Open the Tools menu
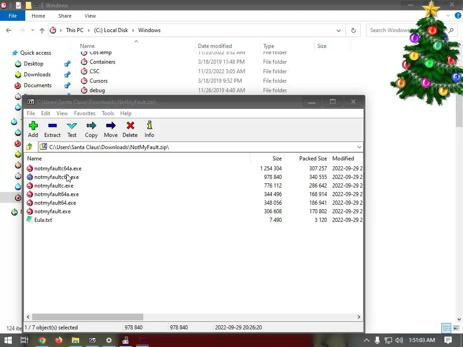463x347 pixels. click(x=108, y=113)
